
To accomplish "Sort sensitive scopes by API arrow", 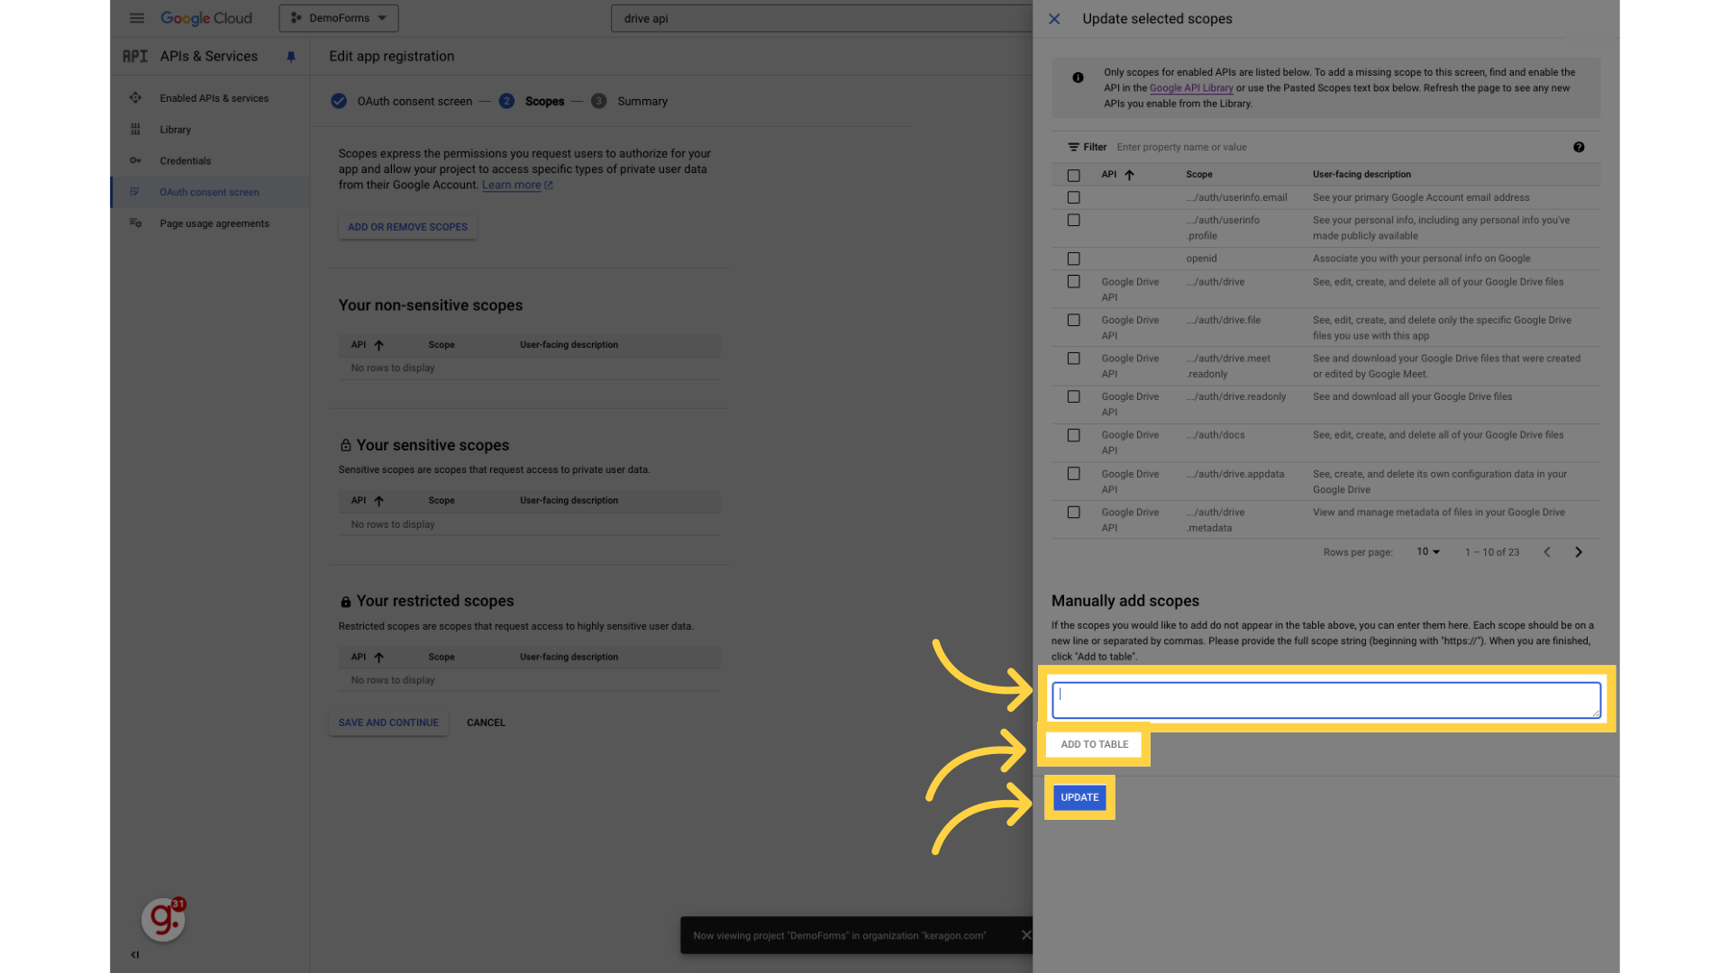I will pyautogui.click(x=379, y=501).
